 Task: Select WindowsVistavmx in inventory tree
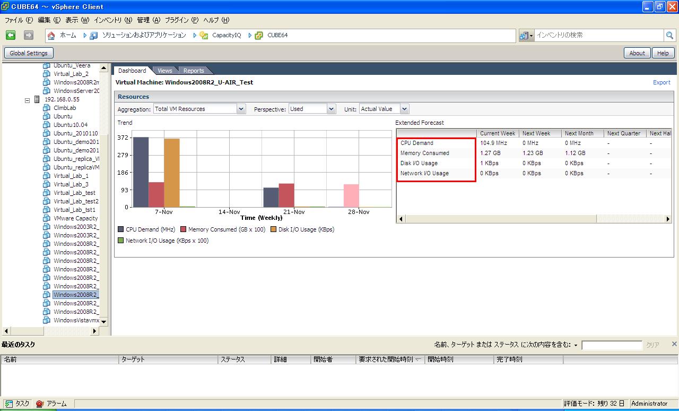point(76,320)
